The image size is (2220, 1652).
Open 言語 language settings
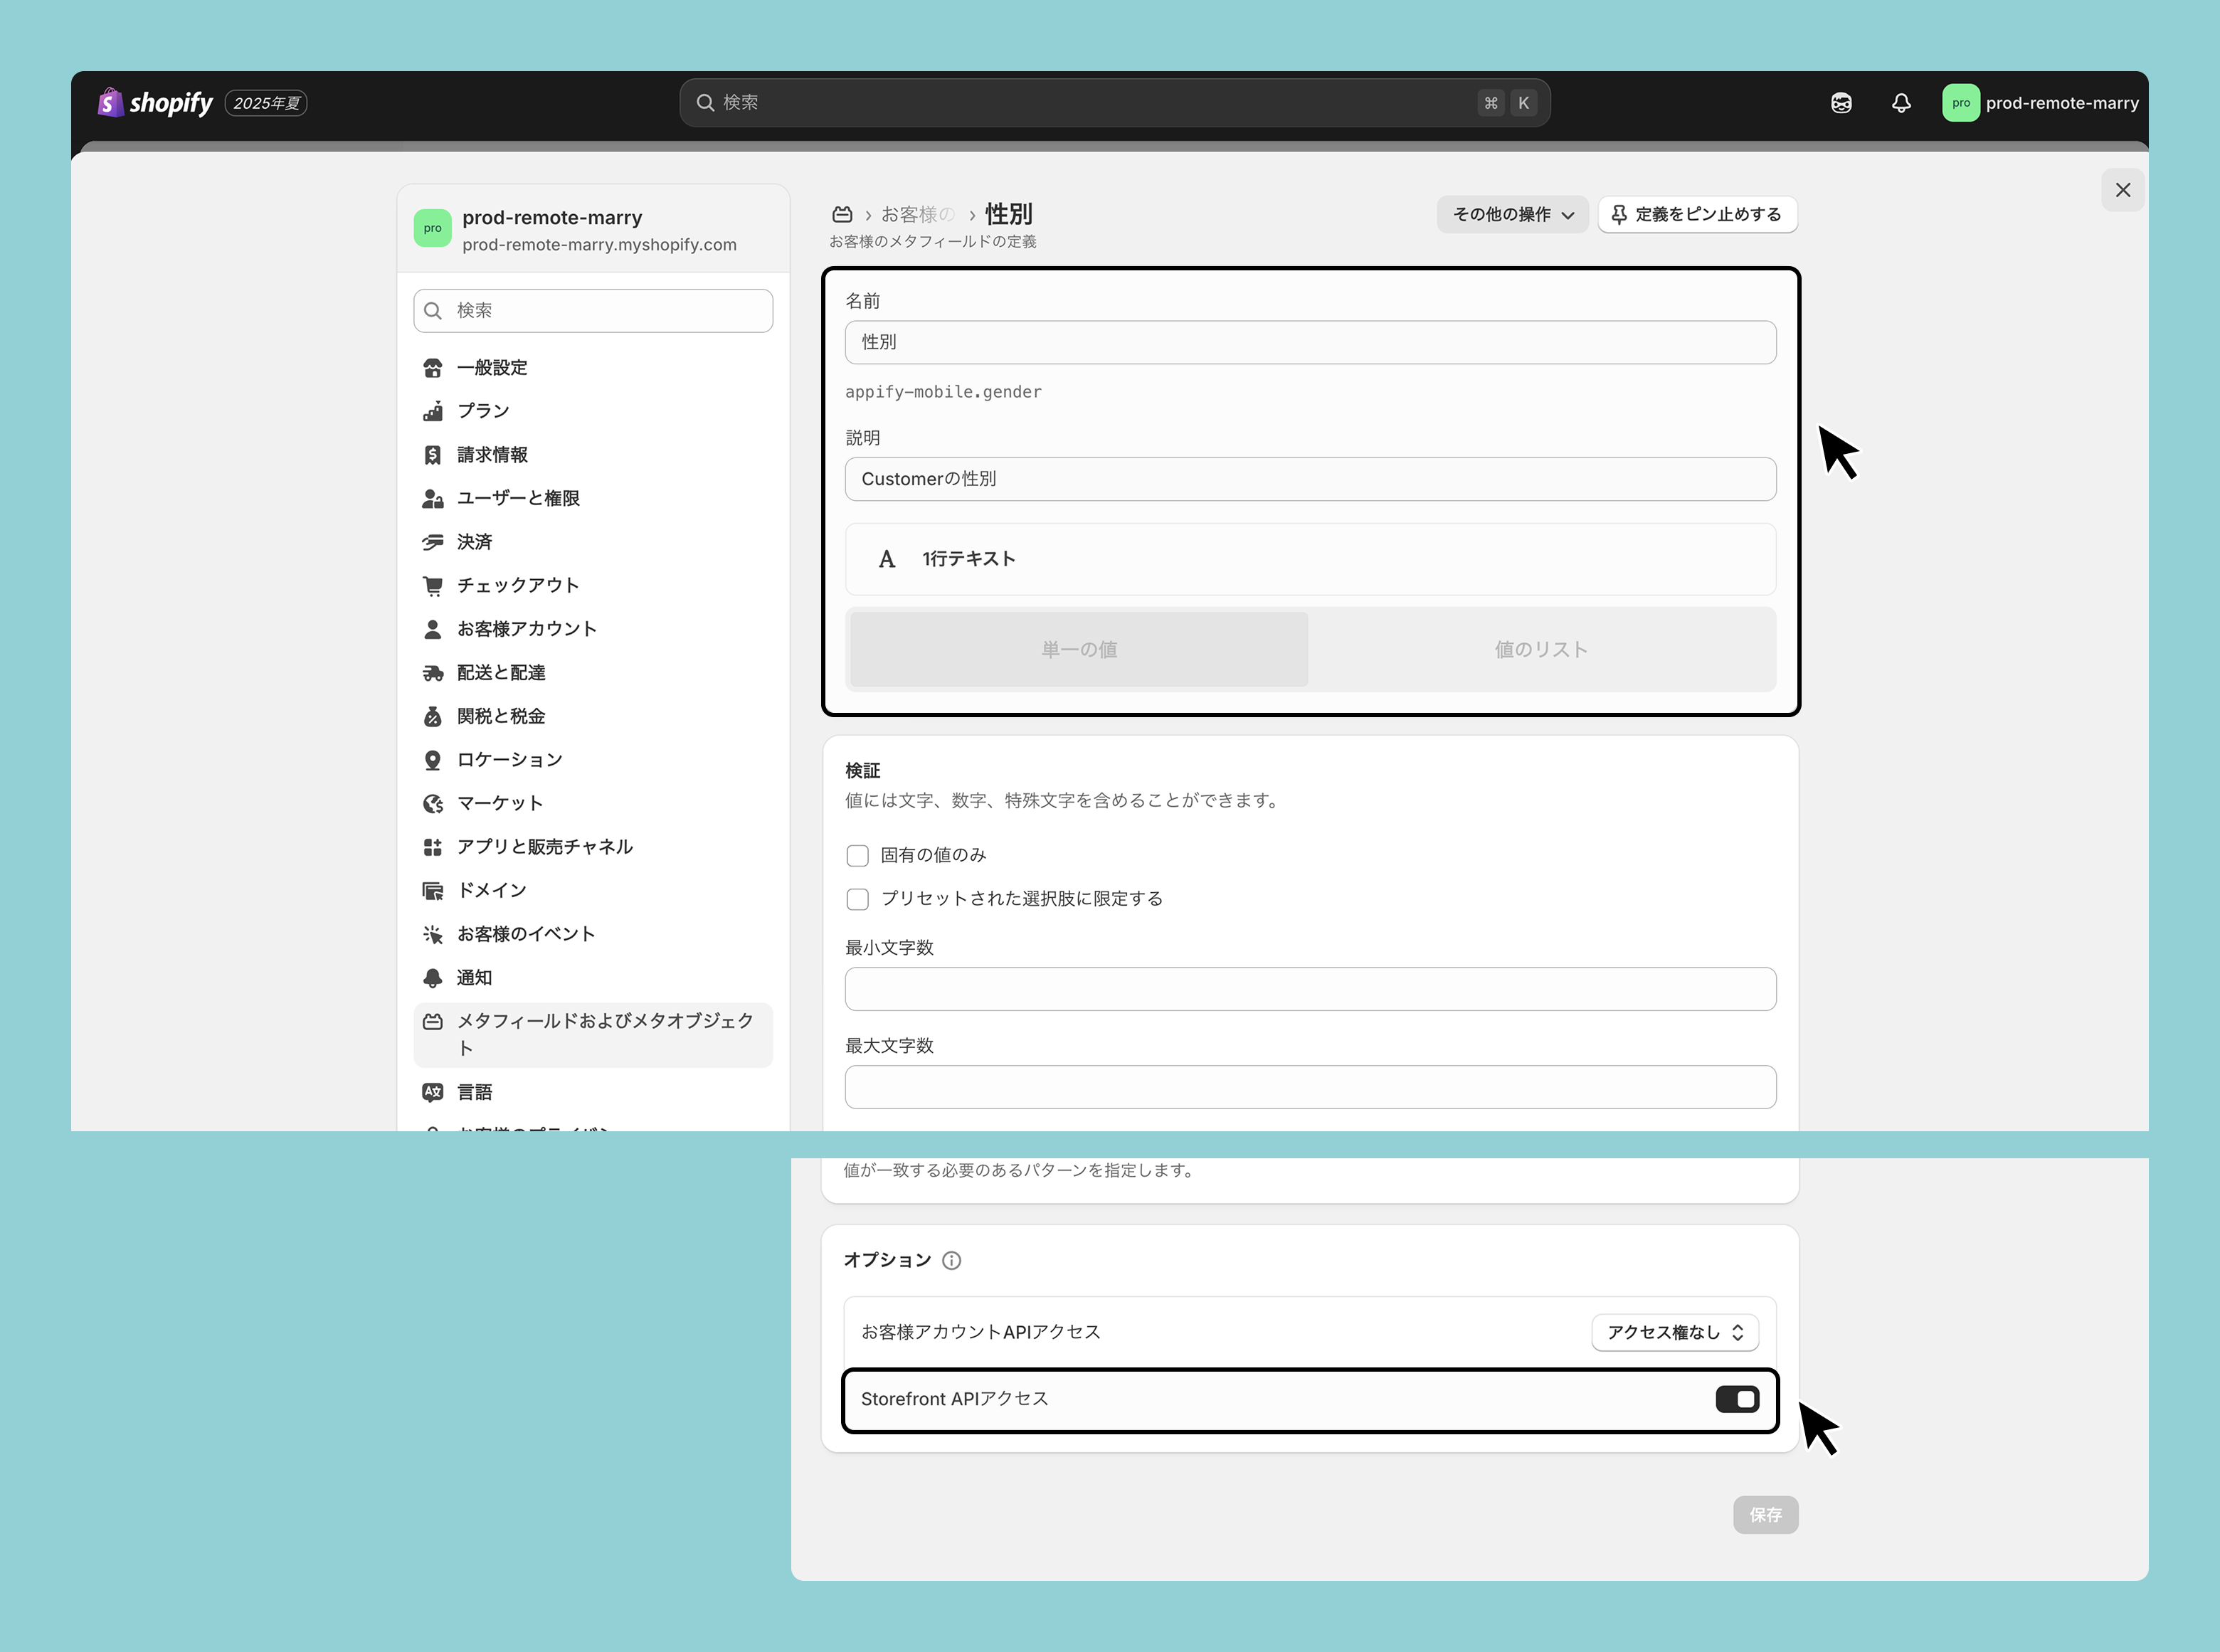[x=474, y=1092]
